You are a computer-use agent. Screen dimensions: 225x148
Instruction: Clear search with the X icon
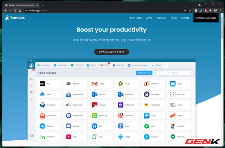tap(191, 73)
